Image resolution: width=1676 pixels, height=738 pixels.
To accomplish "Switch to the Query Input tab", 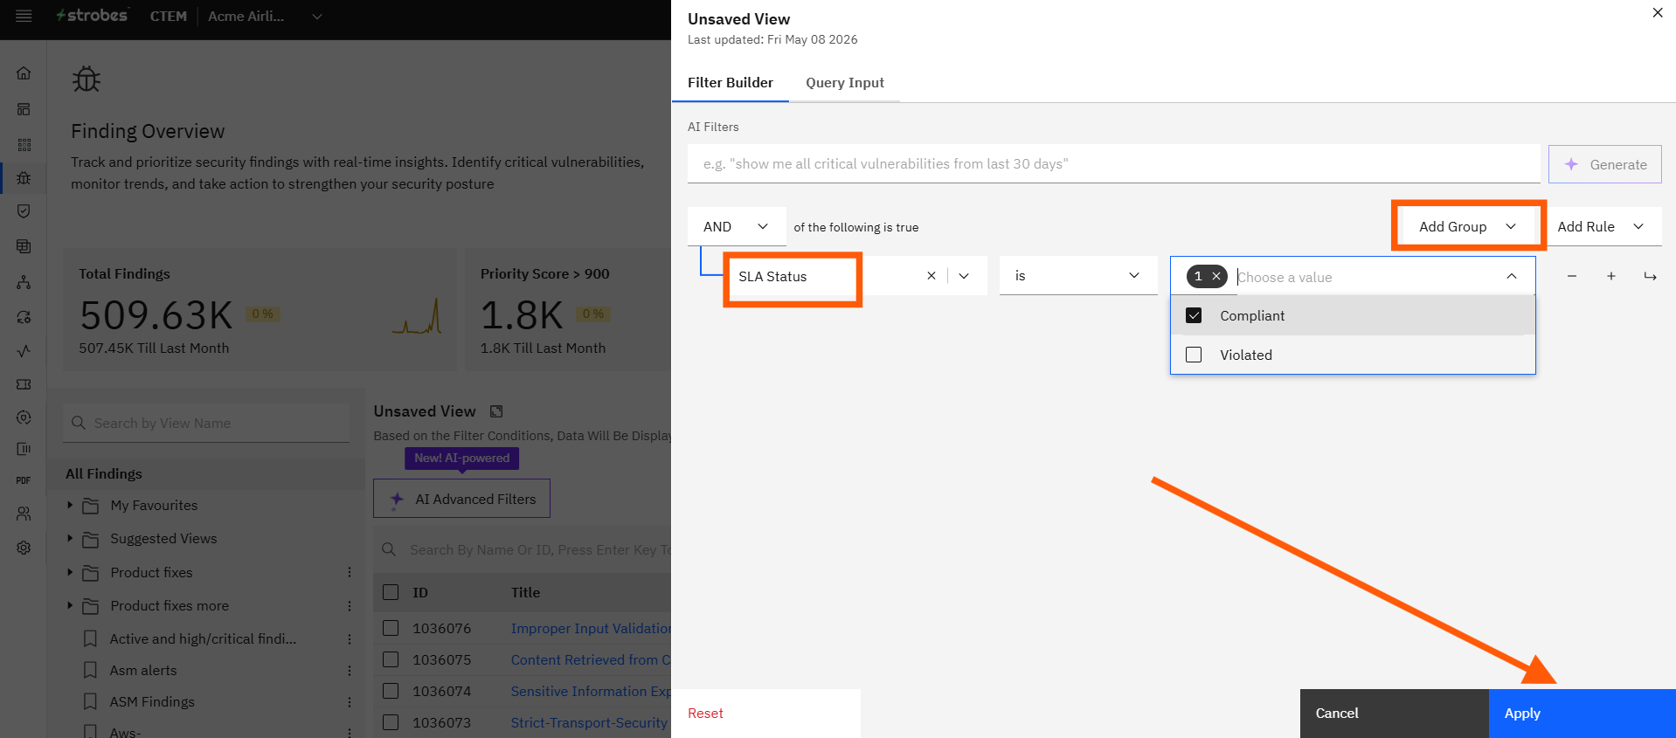I will [844, 83].
